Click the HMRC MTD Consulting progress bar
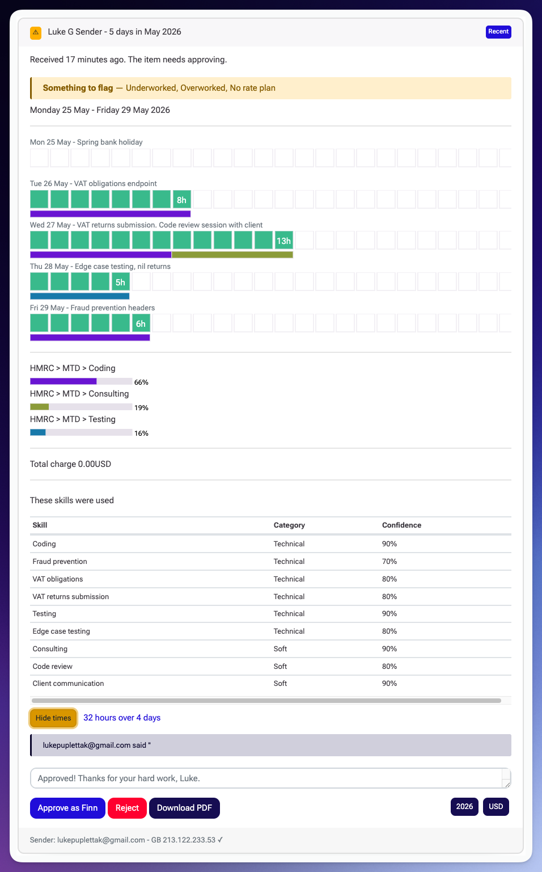Image resolution: width=542 pixels, height=872 pixels. pos(81,407)
